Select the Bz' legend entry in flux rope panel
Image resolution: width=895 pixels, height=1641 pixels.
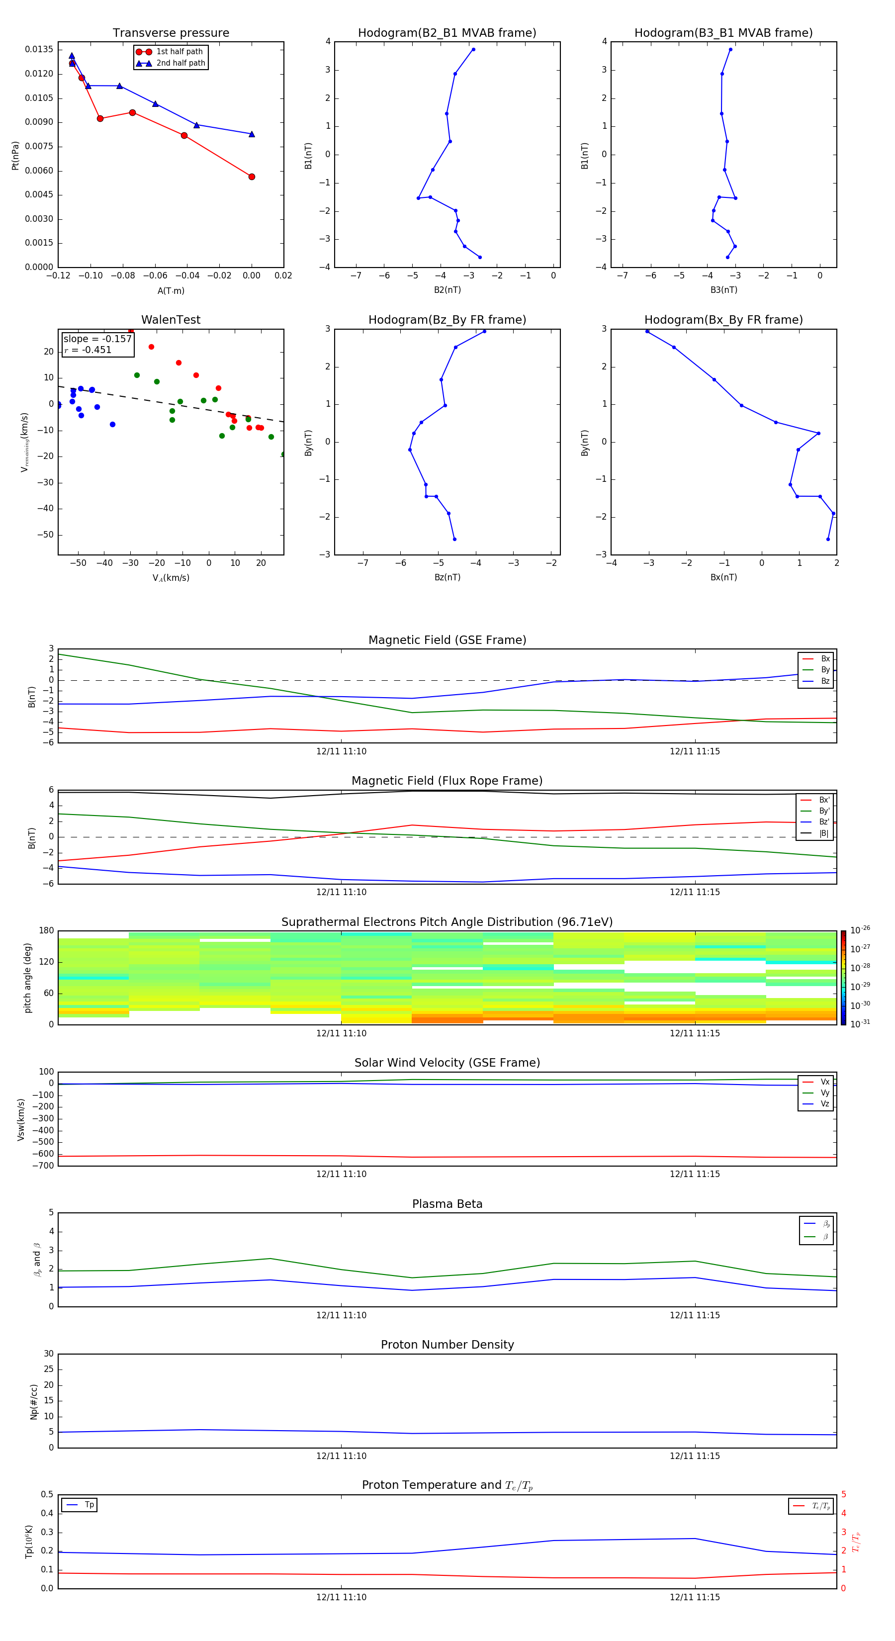coord(815,822)
